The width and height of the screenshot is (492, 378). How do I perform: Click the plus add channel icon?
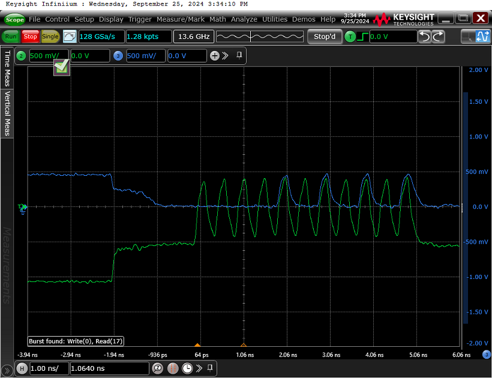(x=215, y=56)
